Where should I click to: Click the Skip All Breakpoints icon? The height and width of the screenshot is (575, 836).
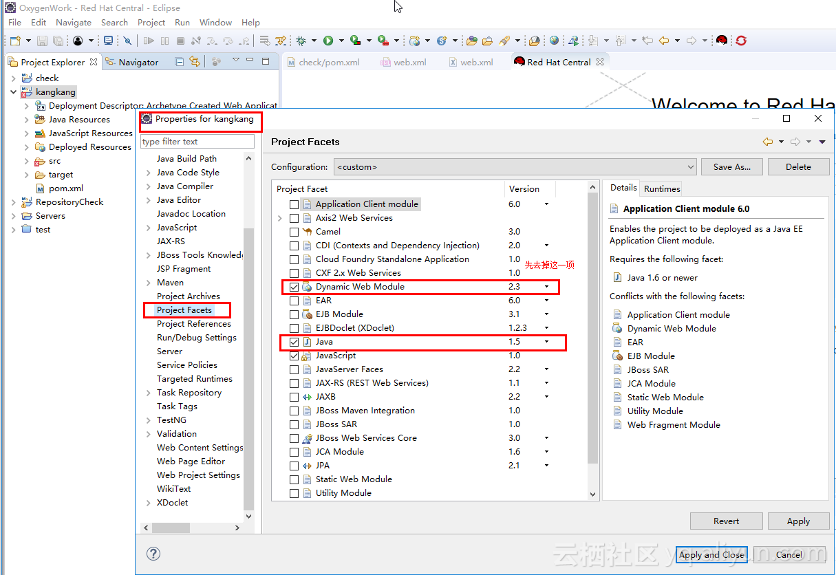pyautogui.click(x=127, y=41)
